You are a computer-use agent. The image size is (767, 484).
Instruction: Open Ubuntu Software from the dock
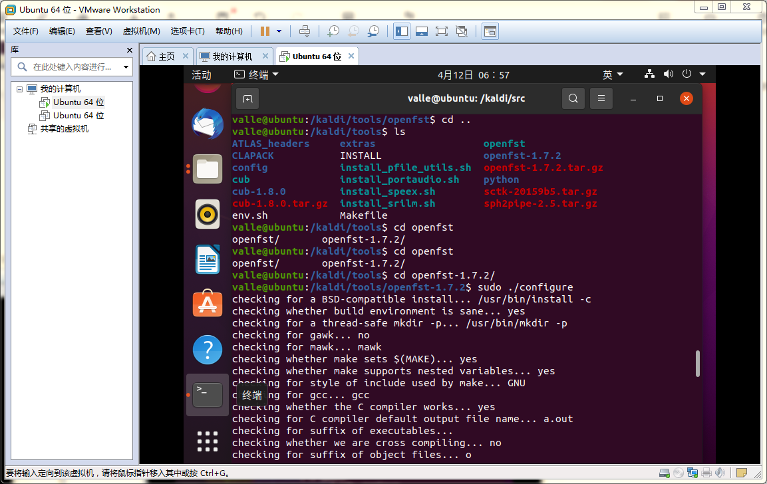(208, 304)
